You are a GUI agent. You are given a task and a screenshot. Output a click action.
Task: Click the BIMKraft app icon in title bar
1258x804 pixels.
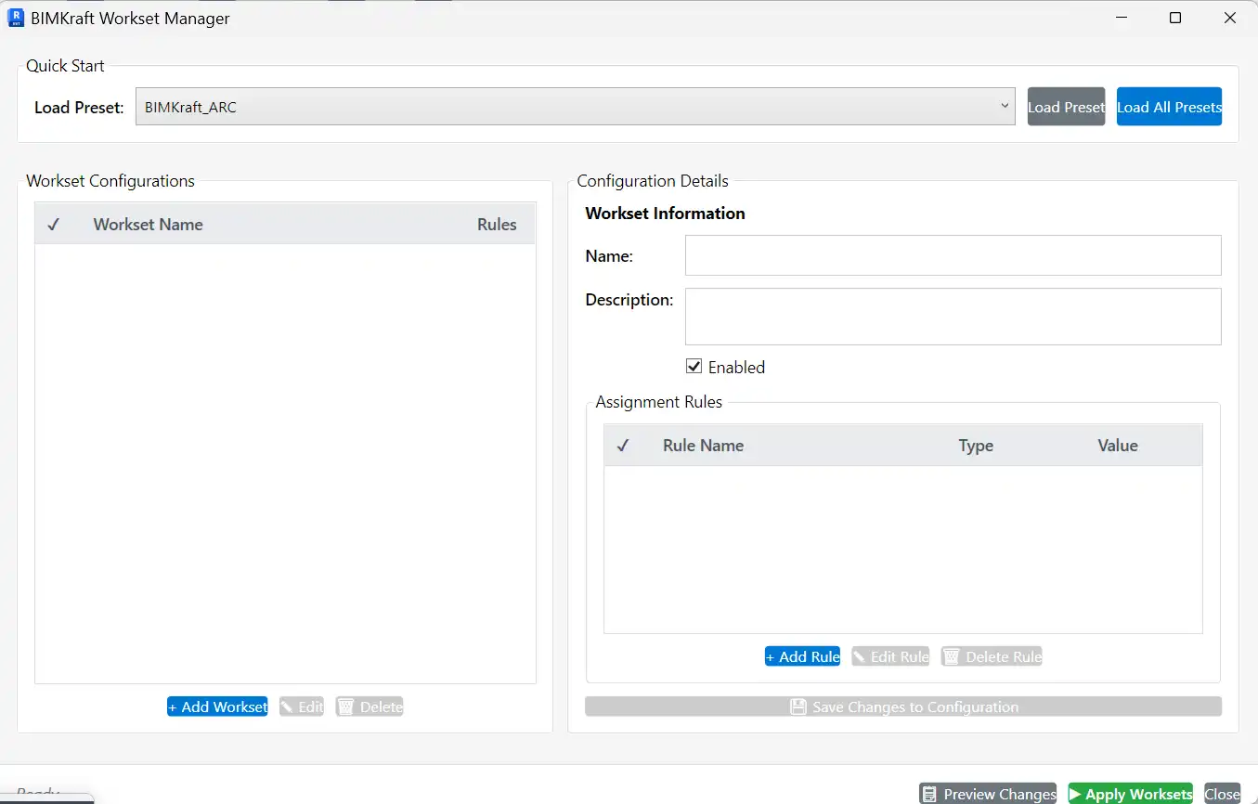tap(15, 17)
